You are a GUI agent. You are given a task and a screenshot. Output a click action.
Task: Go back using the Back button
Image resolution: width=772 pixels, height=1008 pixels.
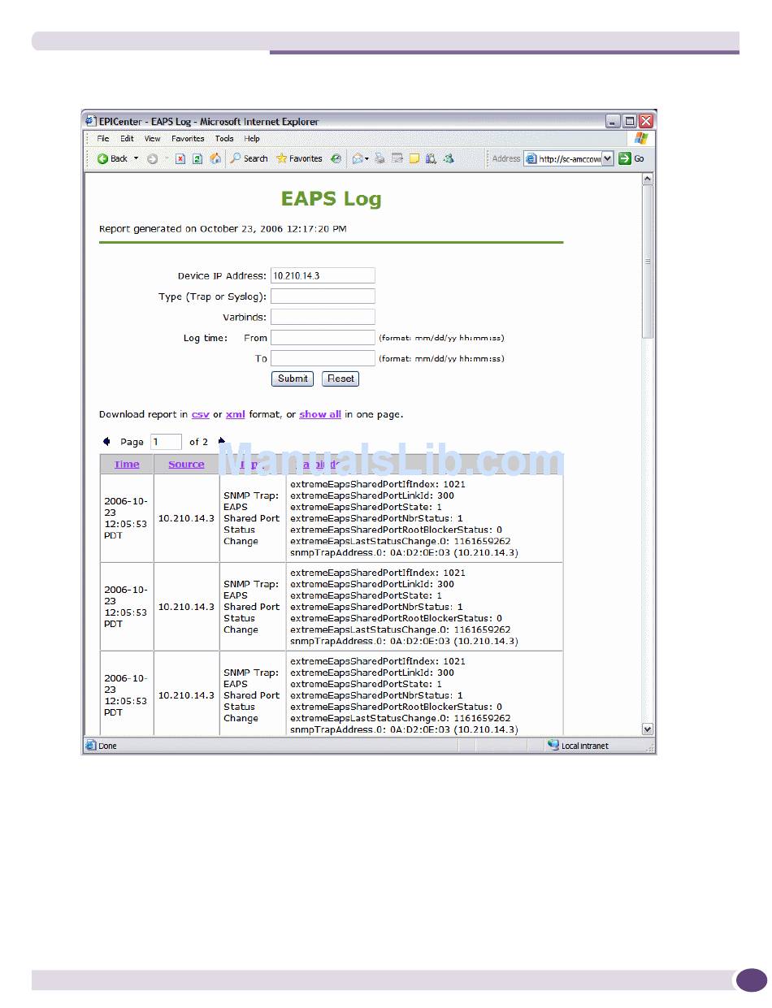click(x=112, y=159)
